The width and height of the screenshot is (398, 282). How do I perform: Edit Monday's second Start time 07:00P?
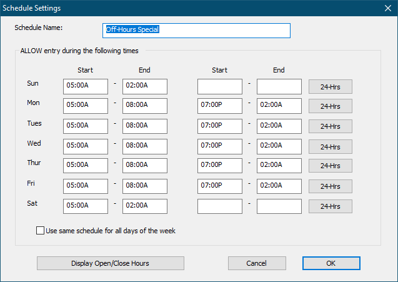pyautogui.click(x=220, y=106)
